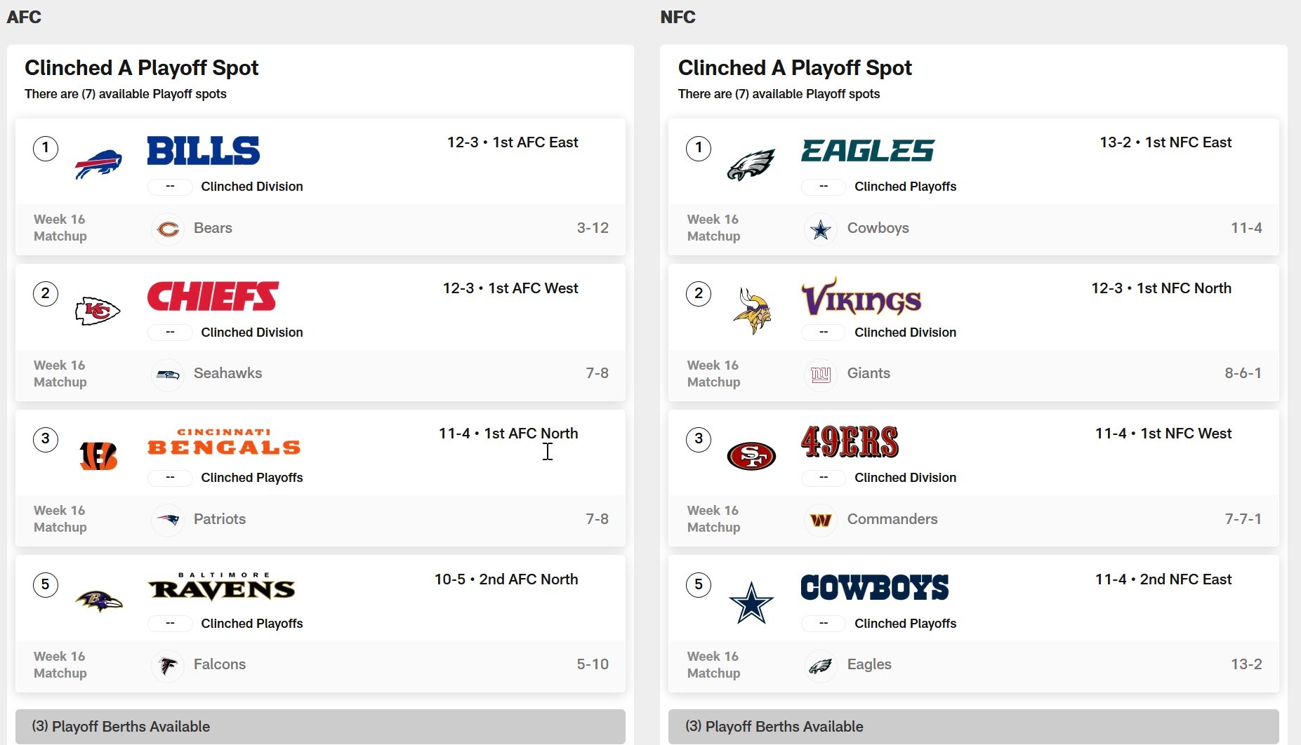Image resolution: width=1301 pixels, height=745 pixels.
Task: Click the Chicago Bears matchup icon
Action: click(x=168, y=229)
